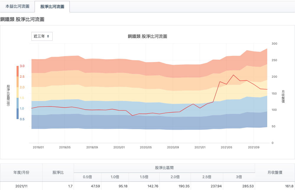Click the 2020/01 x-axis label
This screenshot has width=295, height=190.
tap(119, 147)
